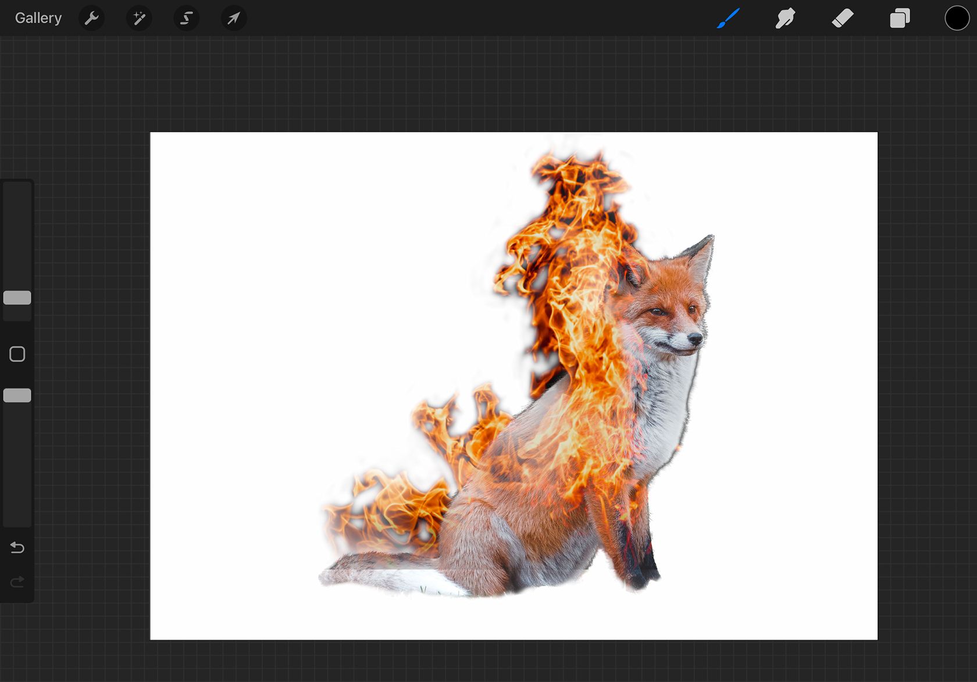This screenshot has height=682, width=977.
Task: Open Adjustments with the magic wand icon
Action: coord(138,18)
